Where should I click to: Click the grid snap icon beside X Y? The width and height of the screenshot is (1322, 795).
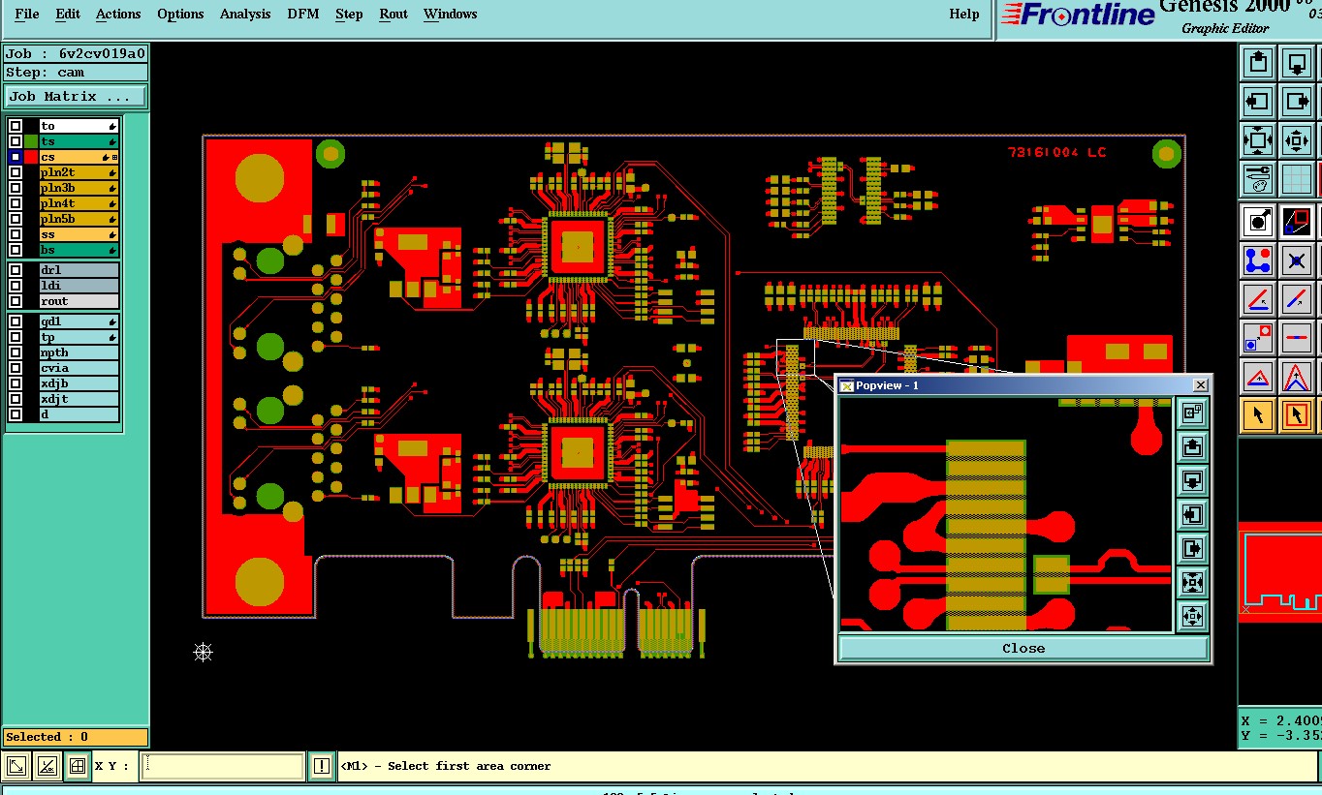(78, 767)
